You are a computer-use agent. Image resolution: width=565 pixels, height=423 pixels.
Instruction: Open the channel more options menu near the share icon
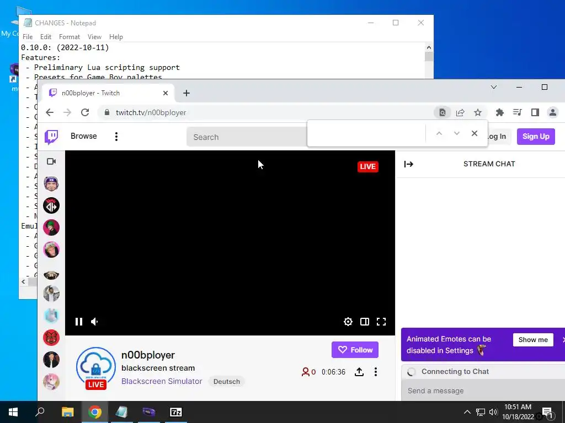(x=375, y=372)
